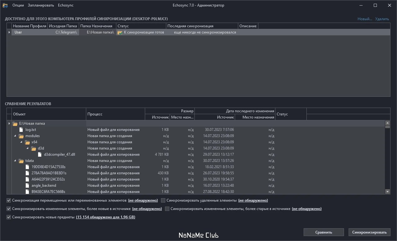Click the file icon beside angle_backend

(x=27, y=185)
